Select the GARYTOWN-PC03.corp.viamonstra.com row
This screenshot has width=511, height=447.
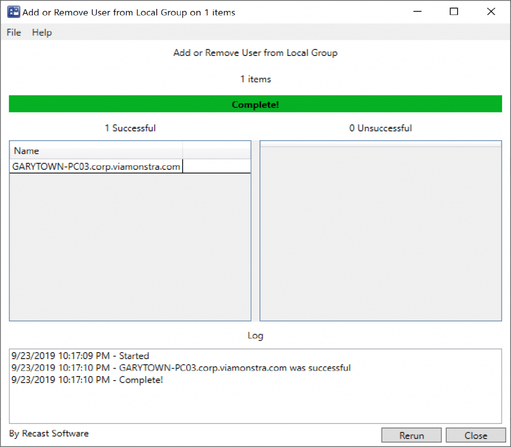96,167
